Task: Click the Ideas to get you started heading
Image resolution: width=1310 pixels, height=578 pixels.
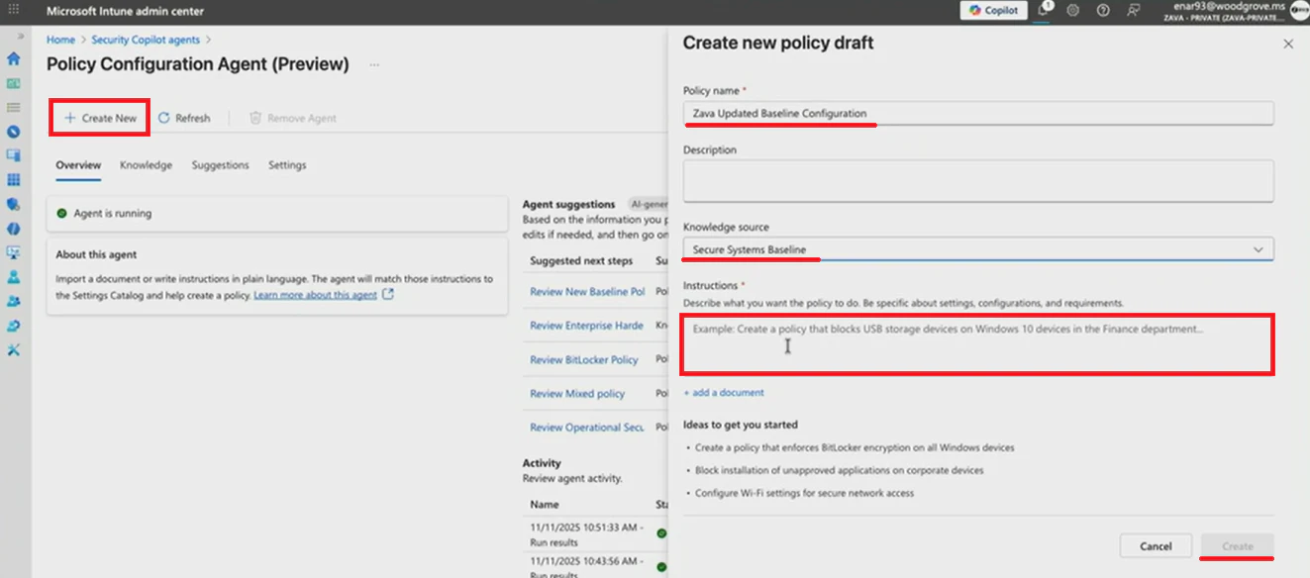Action: coord(741,425)
